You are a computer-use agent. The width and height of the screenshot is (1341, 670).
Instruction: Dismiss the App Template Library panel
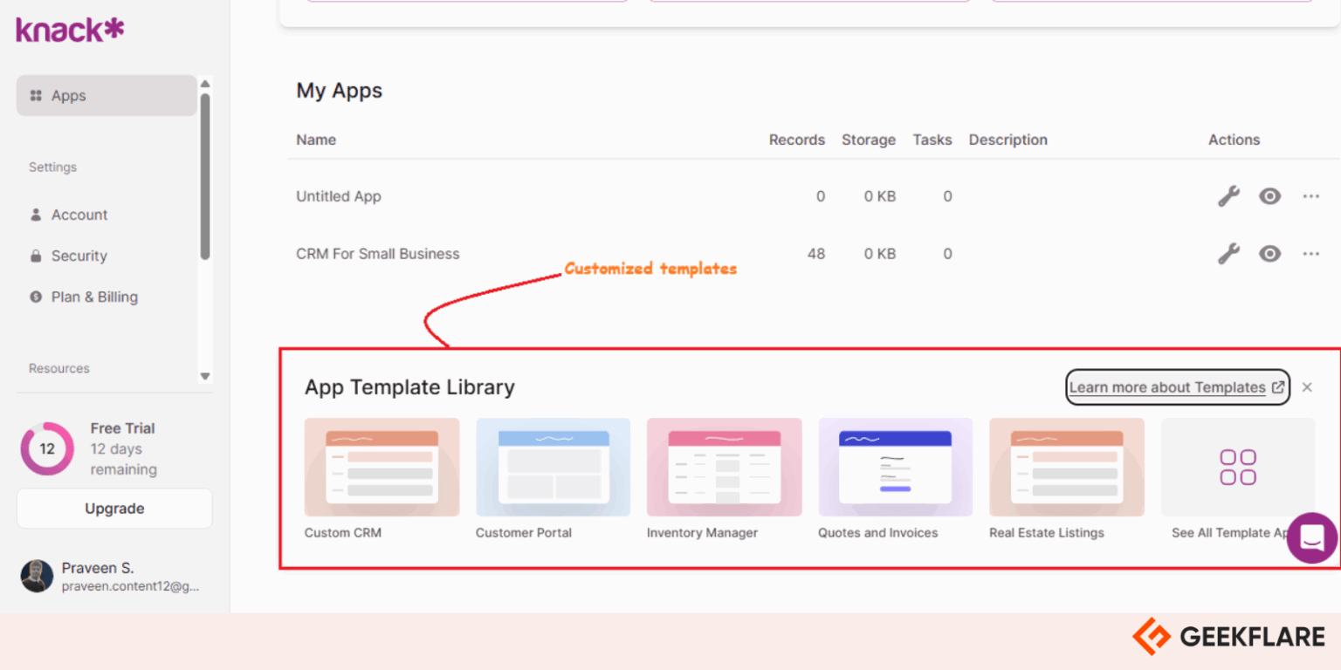(x=1307, y=387)
